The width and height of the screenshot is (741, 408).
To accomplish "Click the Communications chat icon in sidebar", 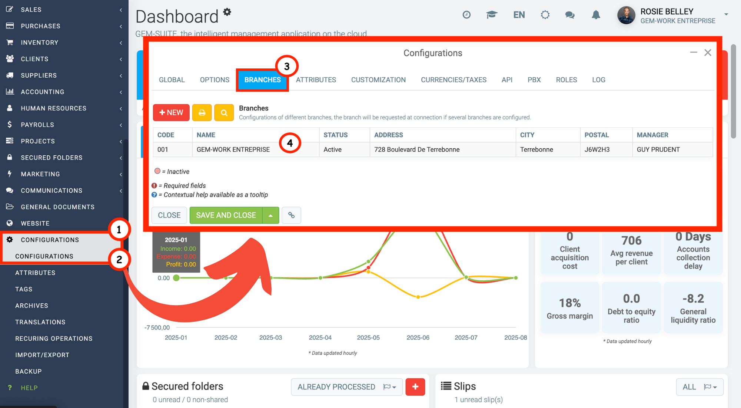I will pyautogui.click(x=10, y=190).
